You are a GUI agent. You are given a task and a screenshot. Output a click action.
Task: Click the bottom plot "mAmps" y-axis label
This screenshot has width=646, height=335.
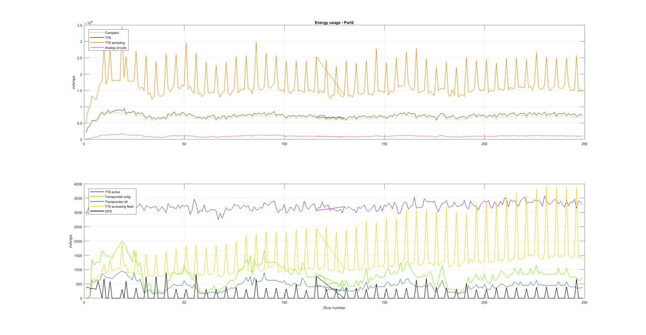(x=71, y=241)
